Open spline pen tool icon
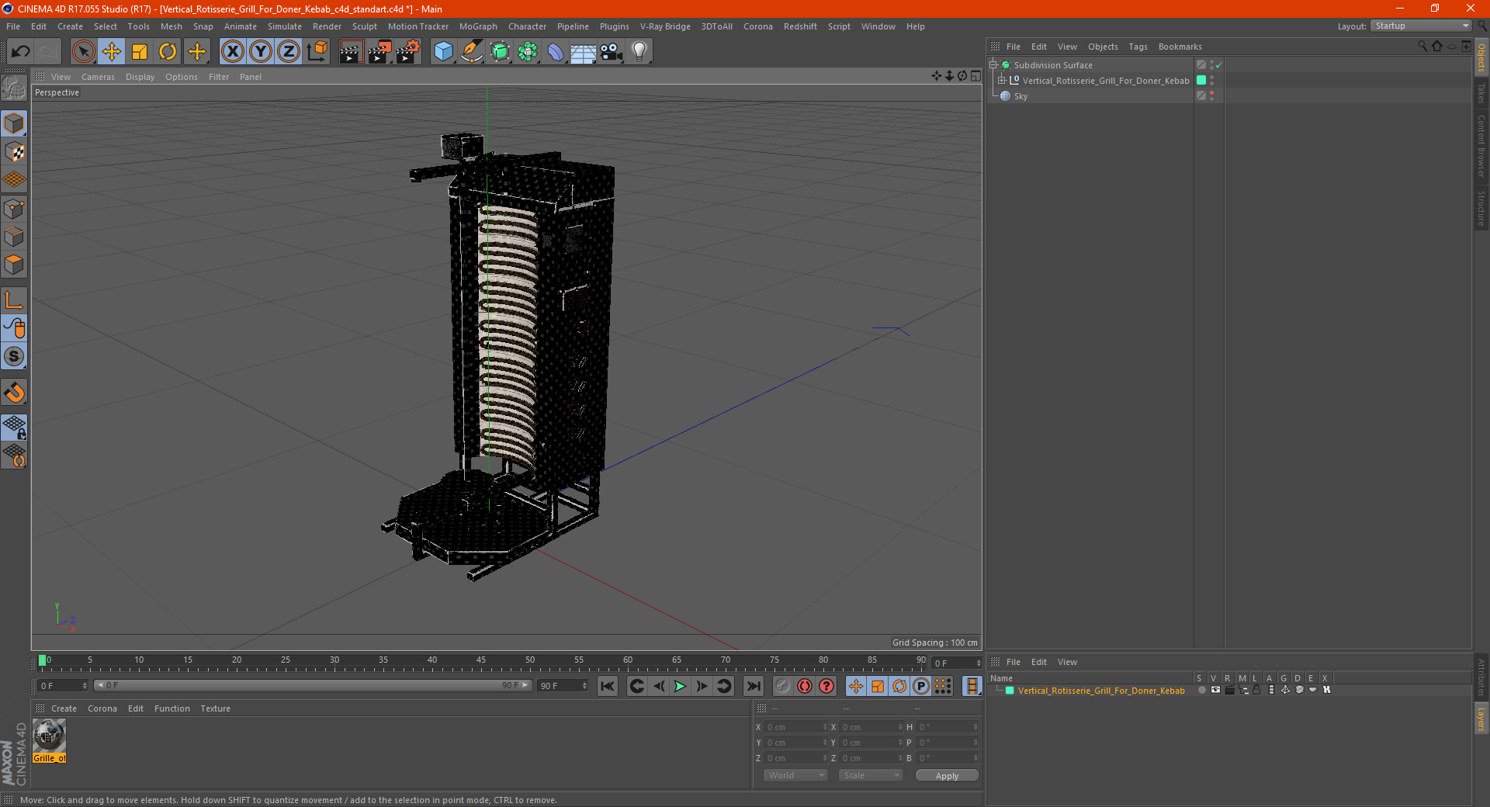Image resolution: width=1490 pixels, height=807 pixels. pyautogui.click(x=472, y=52)
